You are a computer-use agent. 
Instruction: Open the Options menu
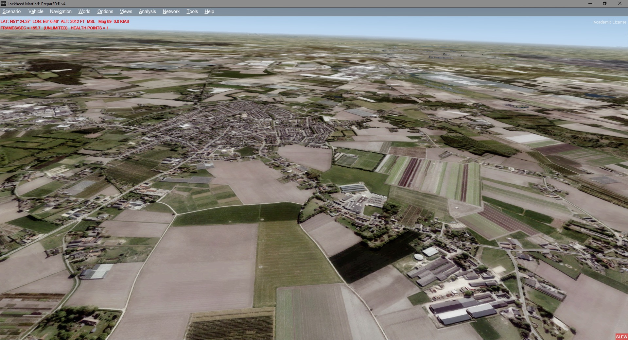coord(105,11)
